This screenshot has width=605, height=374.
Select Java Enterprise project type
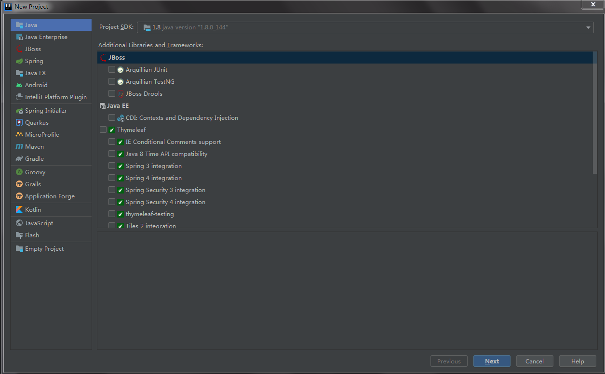pyautogui.click(x=46, y=37)
